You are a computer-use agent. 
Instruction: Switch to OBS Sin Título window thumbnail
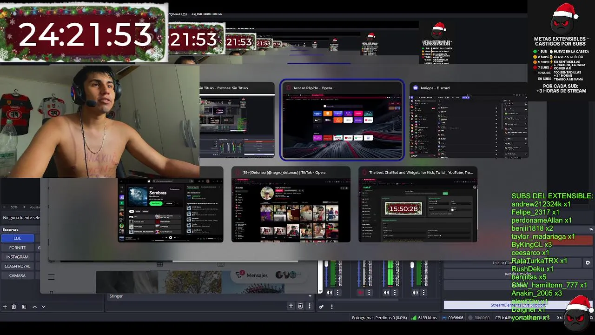coord(237,120)
